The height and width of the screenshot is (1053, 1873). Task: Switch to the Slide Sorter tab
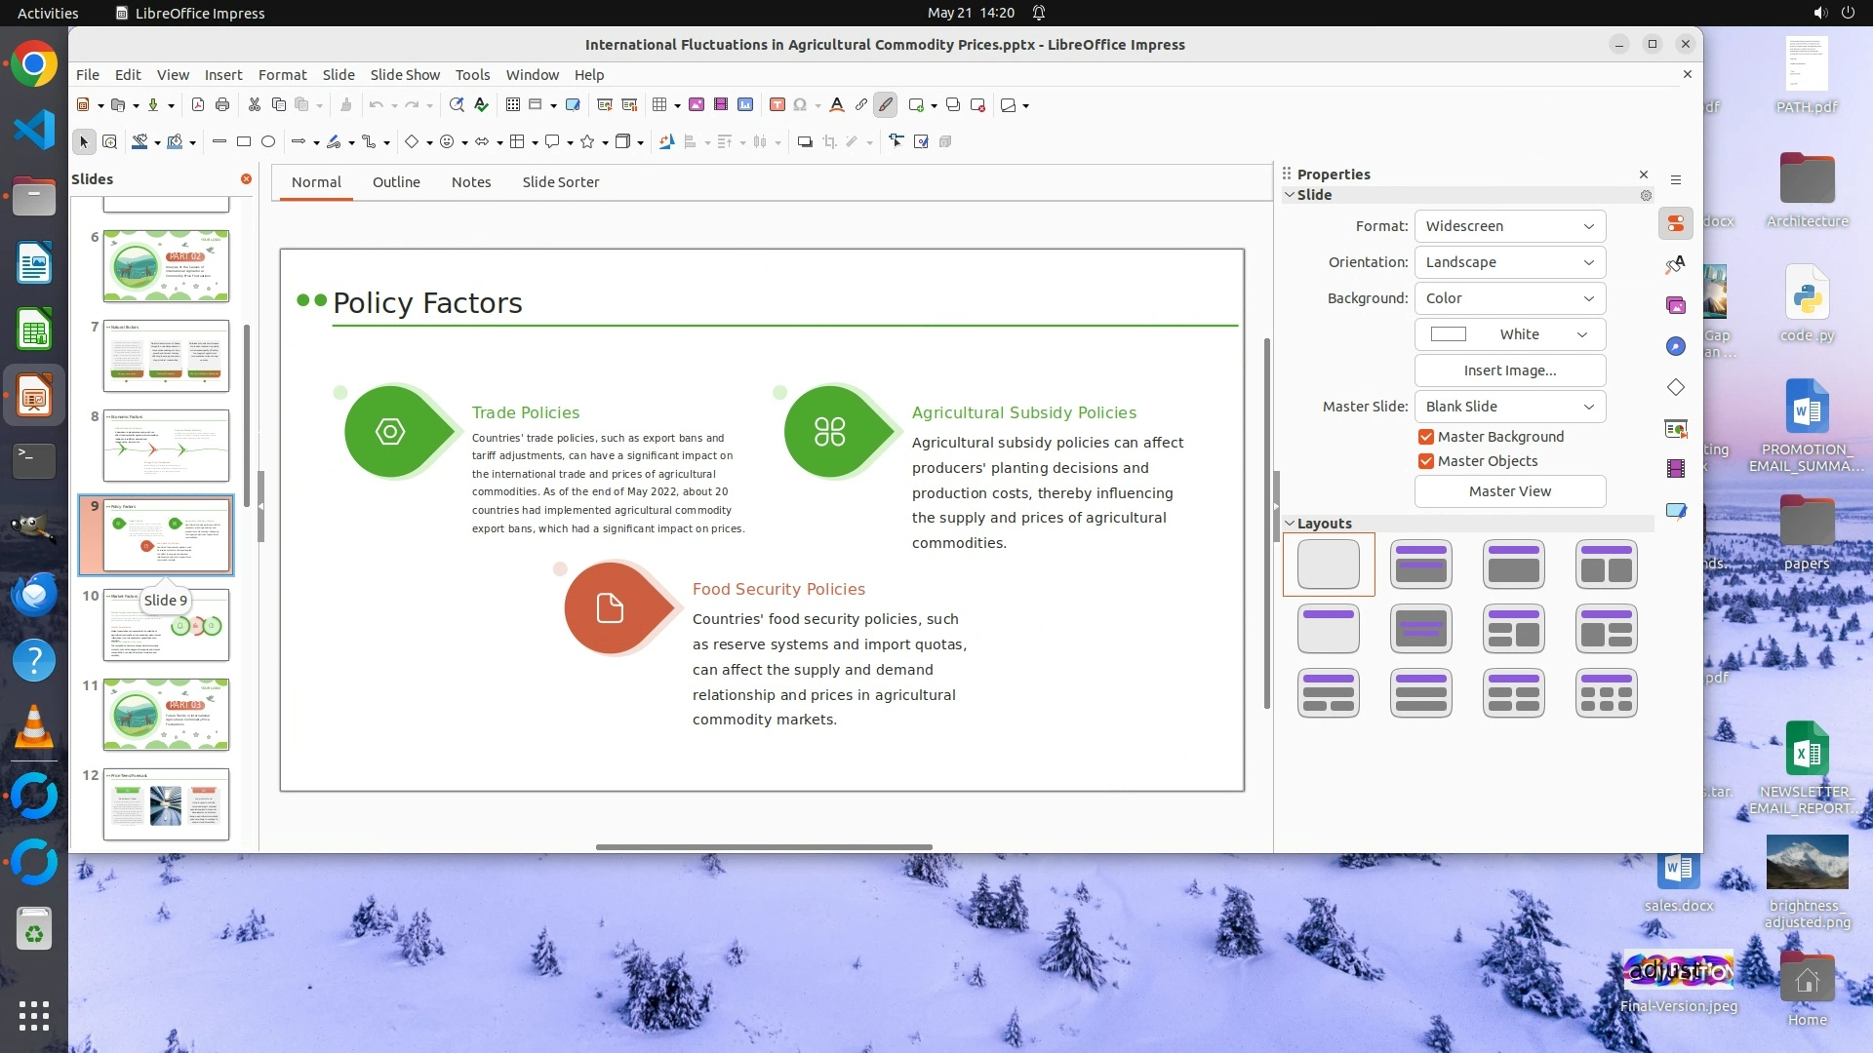pos(560,182)
